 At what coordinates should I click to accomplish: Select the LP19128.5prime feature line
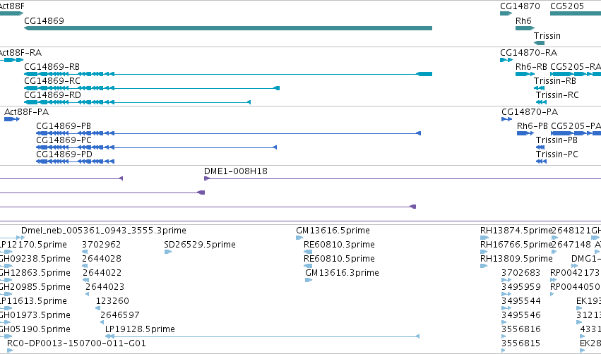pyautogui.click(x=262, y=336)
